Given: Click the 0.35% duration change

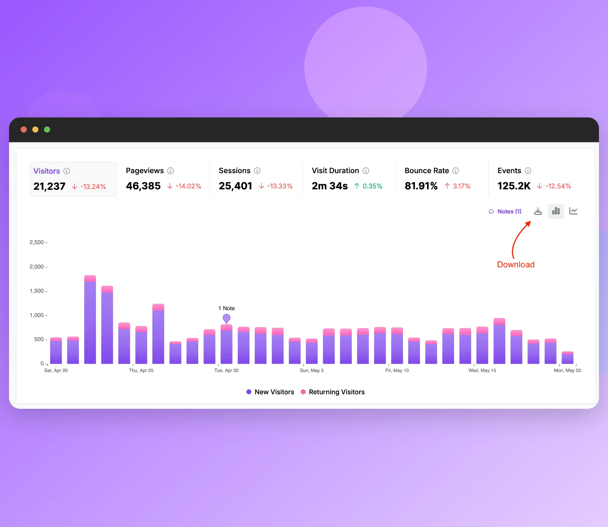Looking at the screenshot, I should pyautogui.click(x=368, y=186).
